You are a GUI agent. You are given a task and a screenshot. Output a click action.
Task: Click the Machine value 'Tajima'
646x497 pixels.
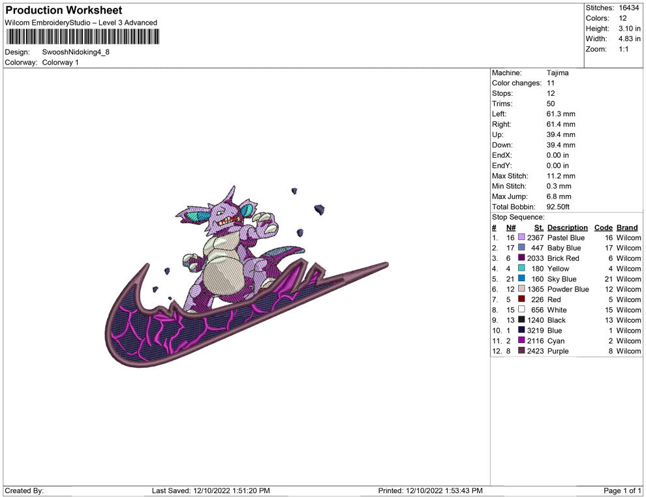coord(557,73)
